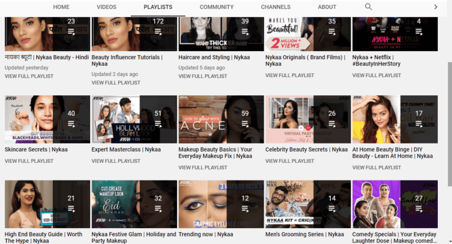Image resolution: width=452 pixels, height=244 pixels.
Task: Open Celebrity Beauty Secrets playlist title
Action: pyautogui.click(x=307, y=149)
